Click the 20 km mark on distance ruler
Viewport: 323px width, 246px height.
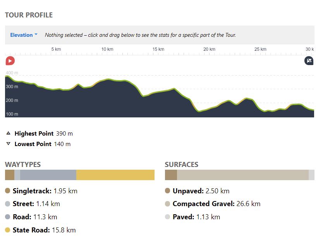(209, 50)
